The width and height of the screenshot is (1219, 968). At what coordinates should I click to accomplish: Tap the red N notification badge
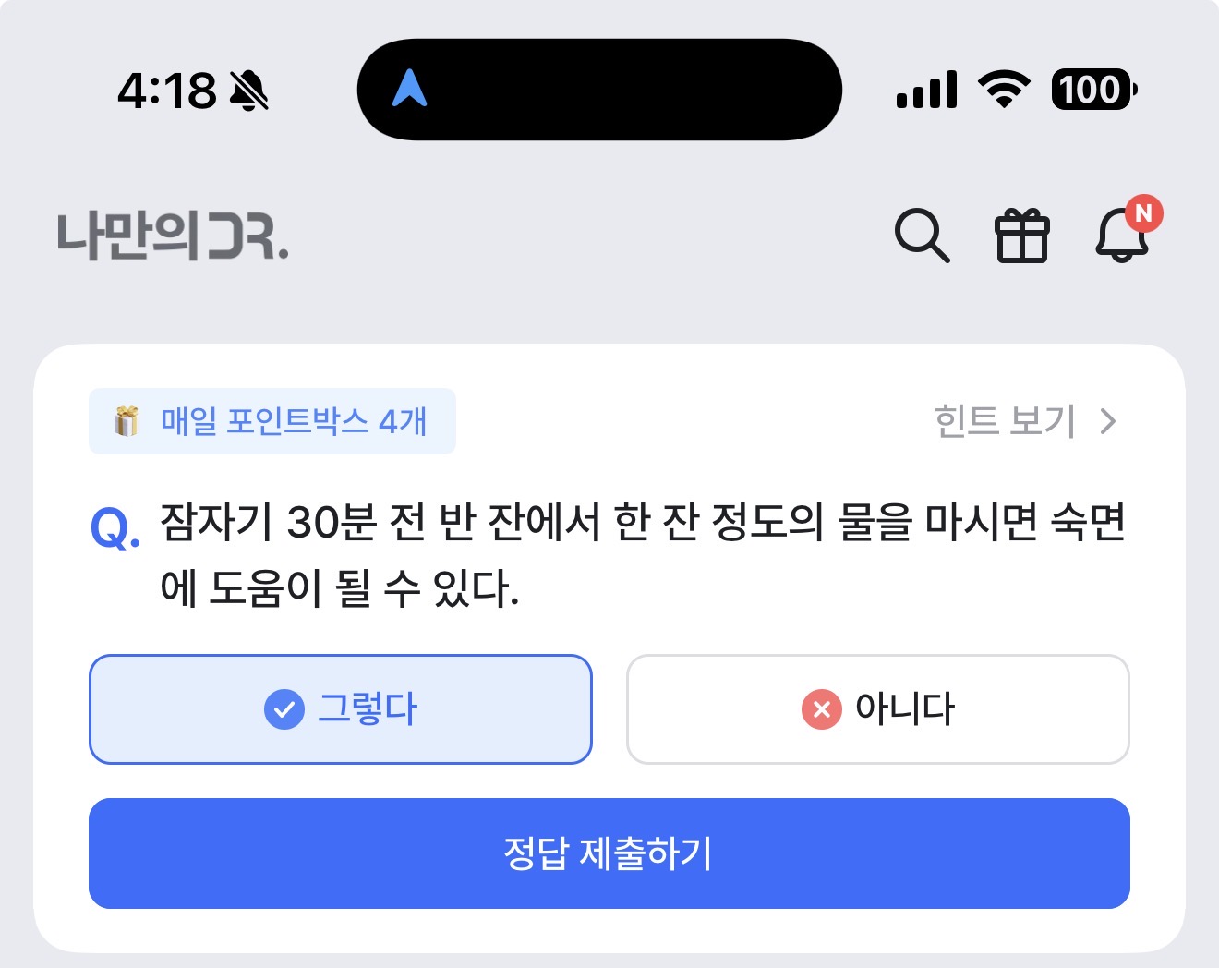[1143, 213]
